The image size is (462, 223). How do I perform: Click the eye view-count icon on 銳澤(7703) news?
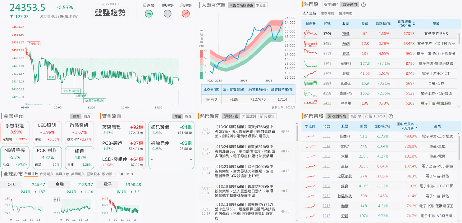(x=283, y=191)
